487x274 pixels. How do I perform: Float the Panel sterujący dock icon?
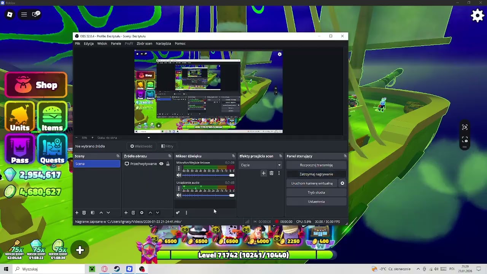(345, 156)
